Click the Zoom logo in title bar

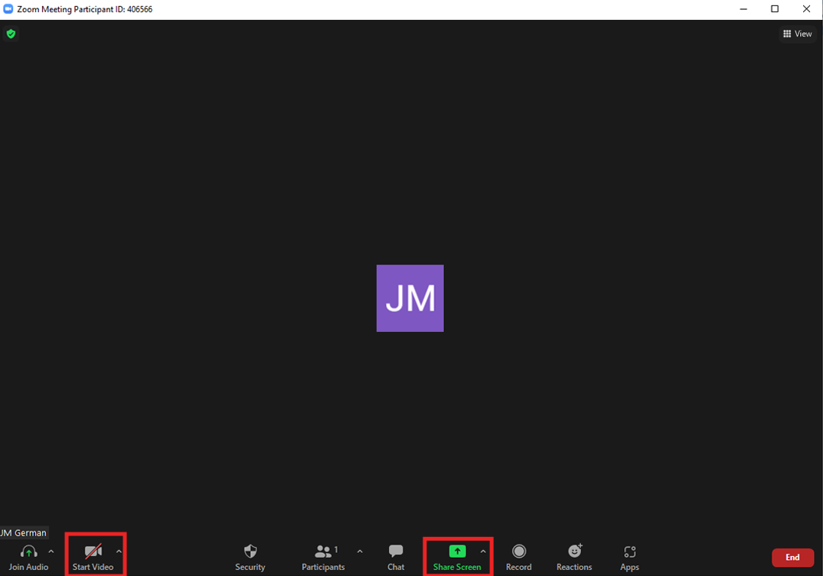(x=8, y=9)
